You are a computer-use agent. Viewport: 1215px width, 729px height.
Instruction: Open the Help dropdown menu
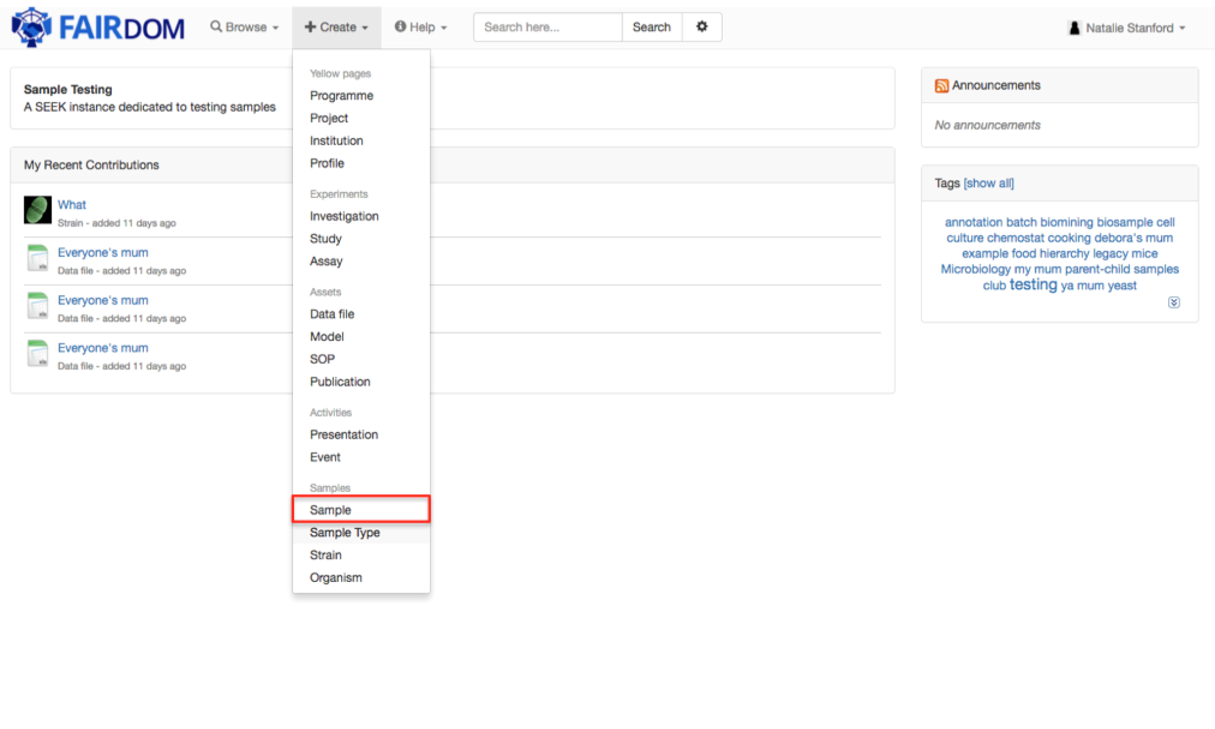click(421, 27)
